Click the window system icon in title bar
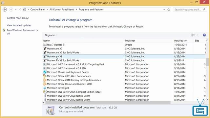Screen dimensions: 210x118 [x=3, y=3]
